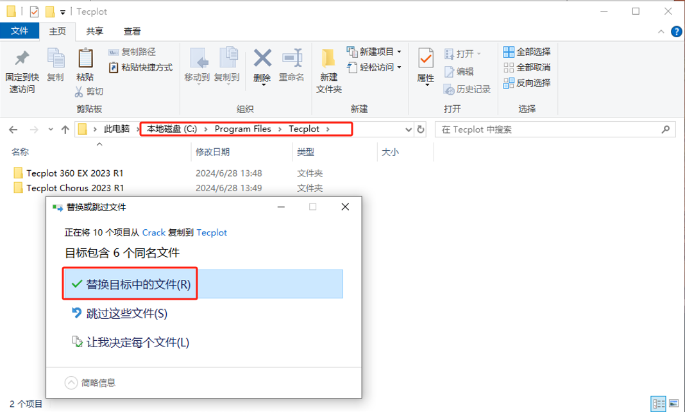Click Tecplot breadcrumb in address bar
The width and height of the screenshot is (685, 412).
click(x=304, y=129)
